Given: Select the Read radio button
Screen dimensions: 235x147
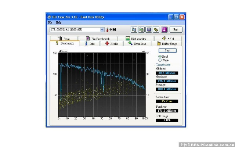Looking at the screenshot, I should tap(160, 56).
